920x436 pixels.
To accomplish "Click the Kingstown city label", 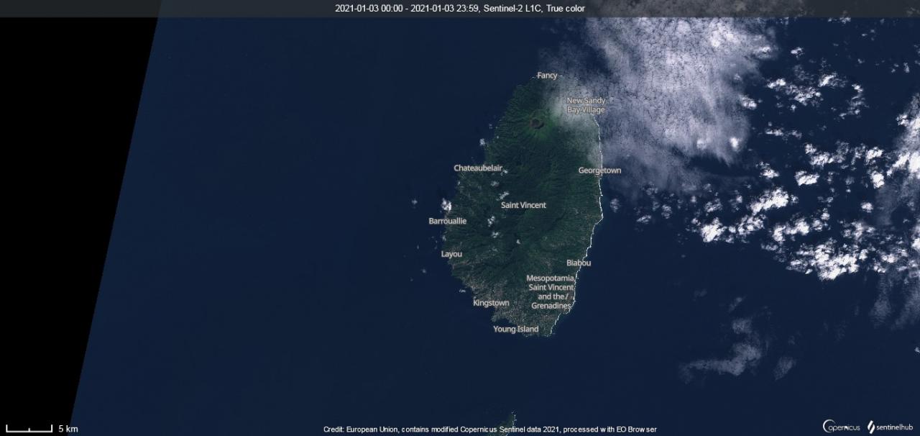I will (x=491, y=303).
